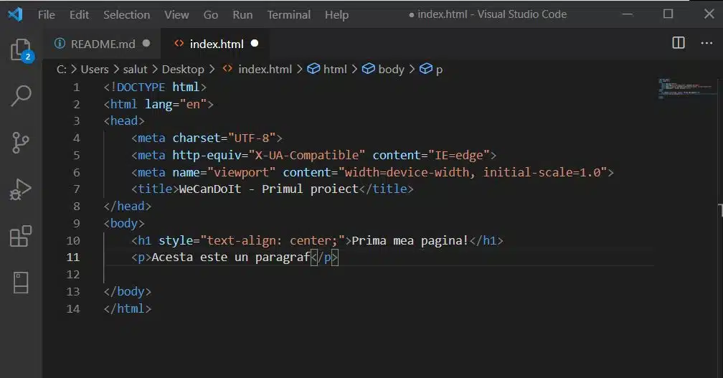
Task: Click the HTML file icon in breadcrumb
Action: 227,69
